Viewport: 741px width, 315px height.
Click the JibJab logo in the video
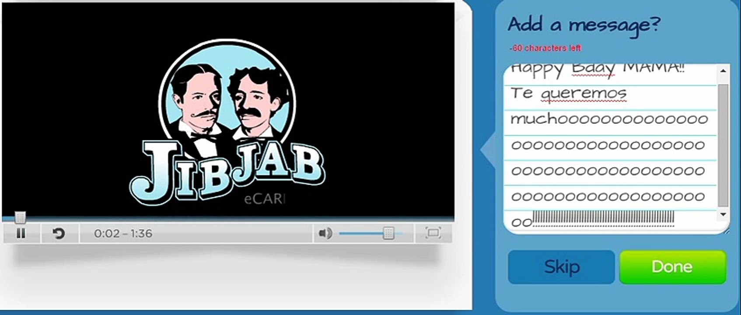pos(227,123)
